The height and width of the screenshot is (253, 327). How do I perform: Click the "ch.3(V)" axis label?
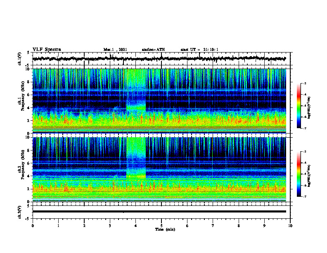pyautogui.click(x=20, y=212)
